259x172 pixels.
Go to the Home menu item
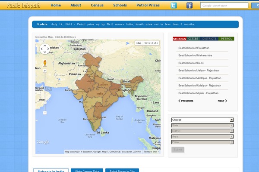click(56, 5)
